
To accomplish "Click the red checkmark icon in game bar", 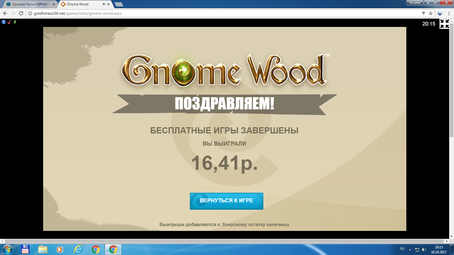I will point(9,22).
